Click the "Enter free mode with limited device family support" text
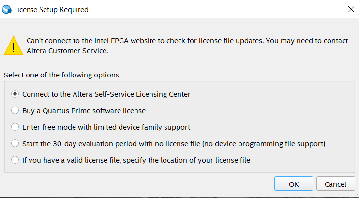Screen dimensions: 359x198 point(106,127)
